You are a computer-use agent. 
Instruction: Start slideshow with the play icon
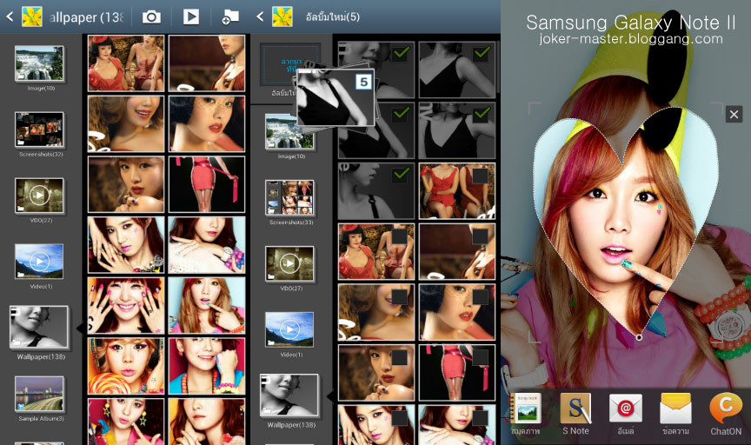[x=191, y=17]
